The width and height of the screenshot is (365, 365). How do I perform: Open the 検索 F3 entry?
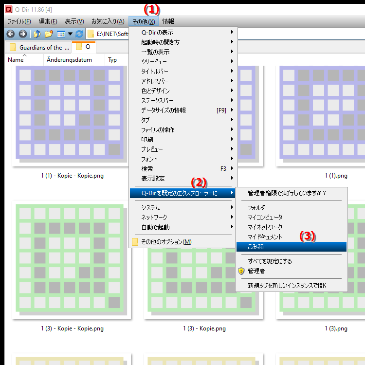pos(183,168)
